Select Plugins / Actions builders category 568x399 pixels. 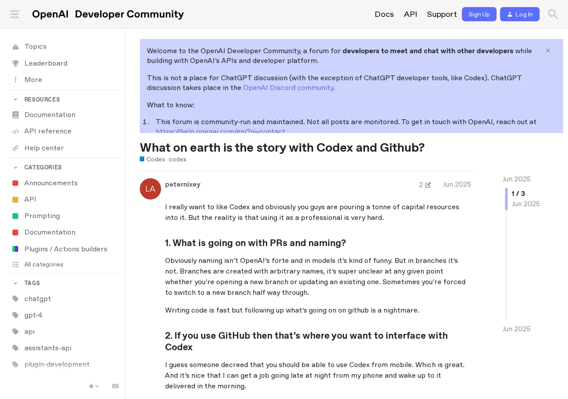(x=65, y=249)
